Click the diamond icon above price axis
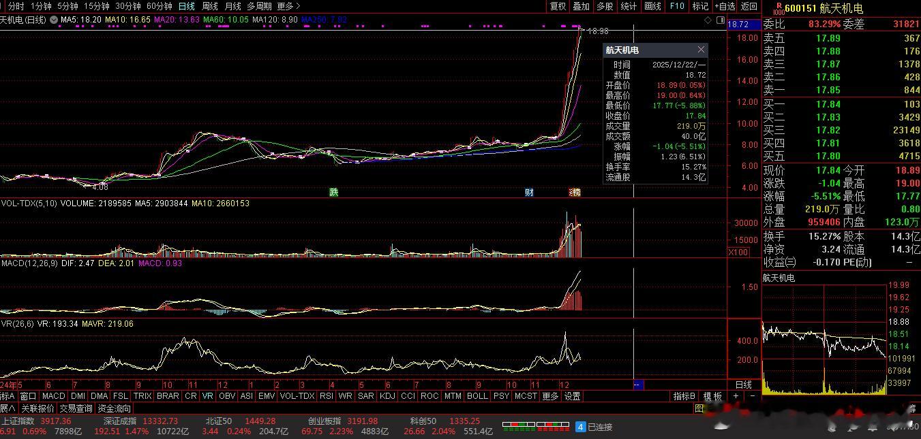 point(708,20)
